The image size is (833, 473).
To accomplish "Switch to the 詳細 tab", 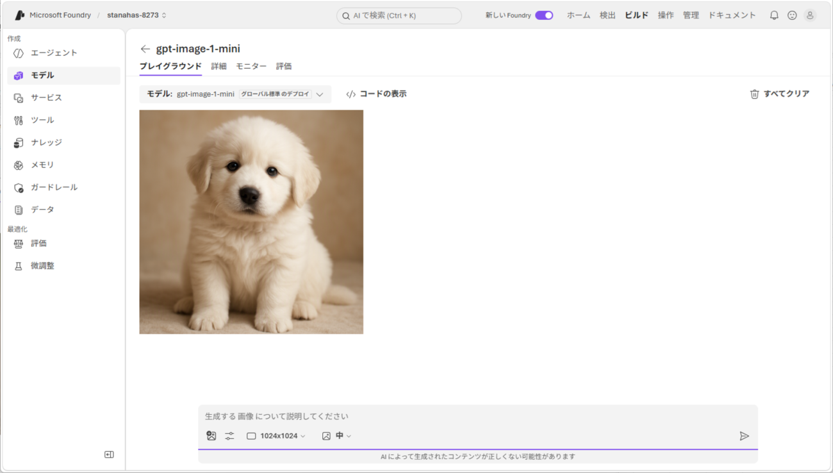I will click(x=219, y=67).
